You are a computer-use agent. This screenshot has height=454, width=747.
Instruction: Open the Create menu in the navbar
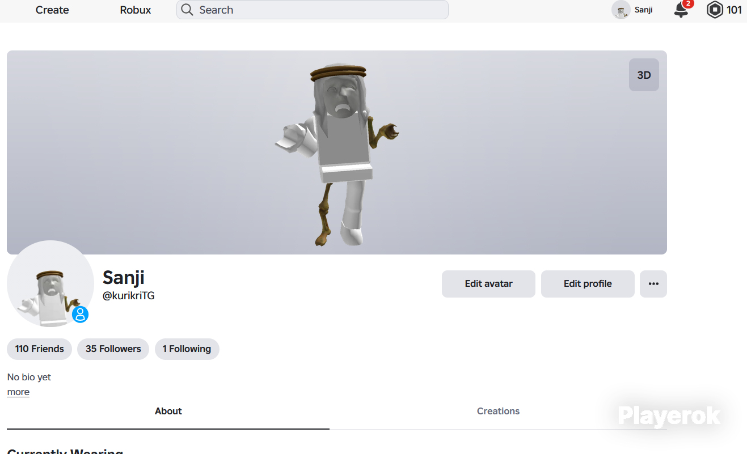click(x=52, y=10)
